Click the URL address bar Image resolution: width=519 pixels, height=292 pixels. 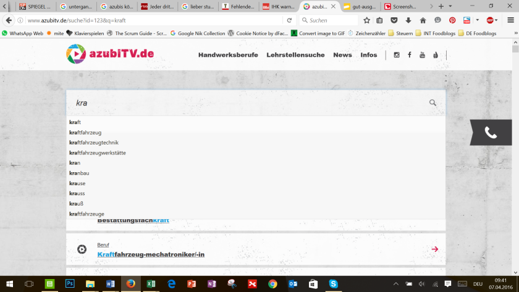[x=154, y=20]
